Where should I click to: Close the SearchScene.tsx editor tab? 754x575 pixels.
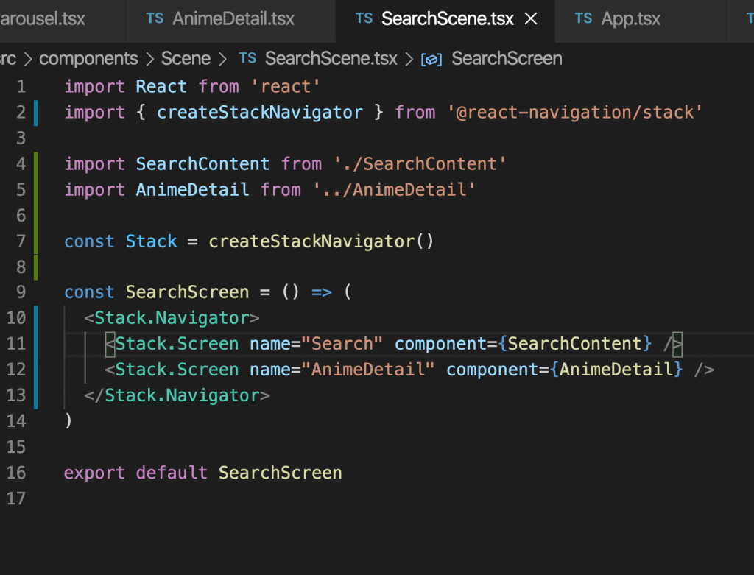(530, 19)
